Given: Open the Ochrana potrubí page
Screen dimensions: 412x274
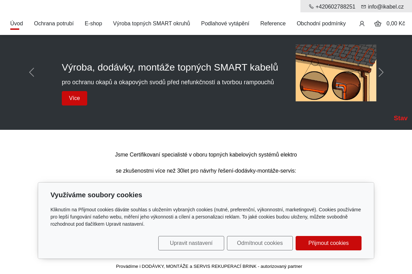Looking at the screenshot, I should (54, 23).
